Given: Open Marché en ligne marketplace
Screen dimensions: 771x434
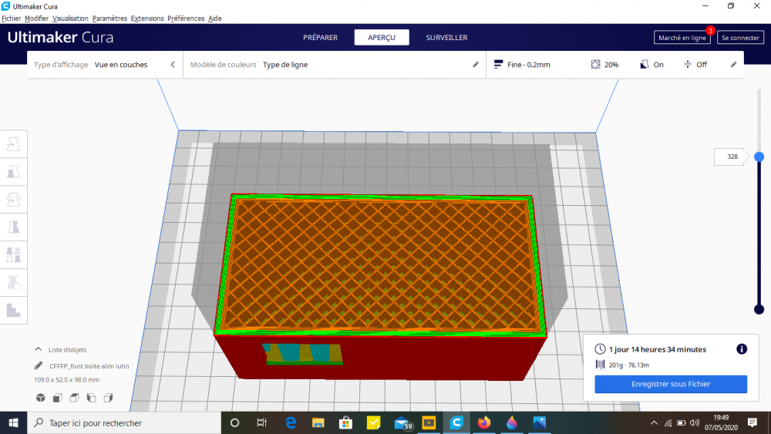Looking at the screenshot, I should tap(682, 37).
